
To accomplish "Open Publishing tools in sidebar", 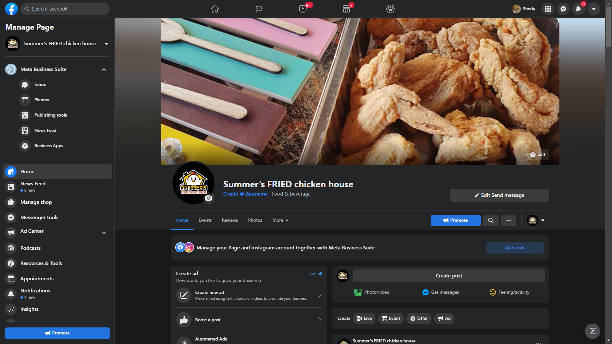I will pyautogui.click(x=50, y=115).
